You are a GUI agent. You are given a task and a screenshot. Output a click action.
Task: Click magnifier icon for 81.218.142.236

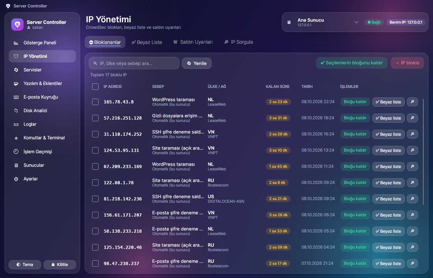pos(412,199)
